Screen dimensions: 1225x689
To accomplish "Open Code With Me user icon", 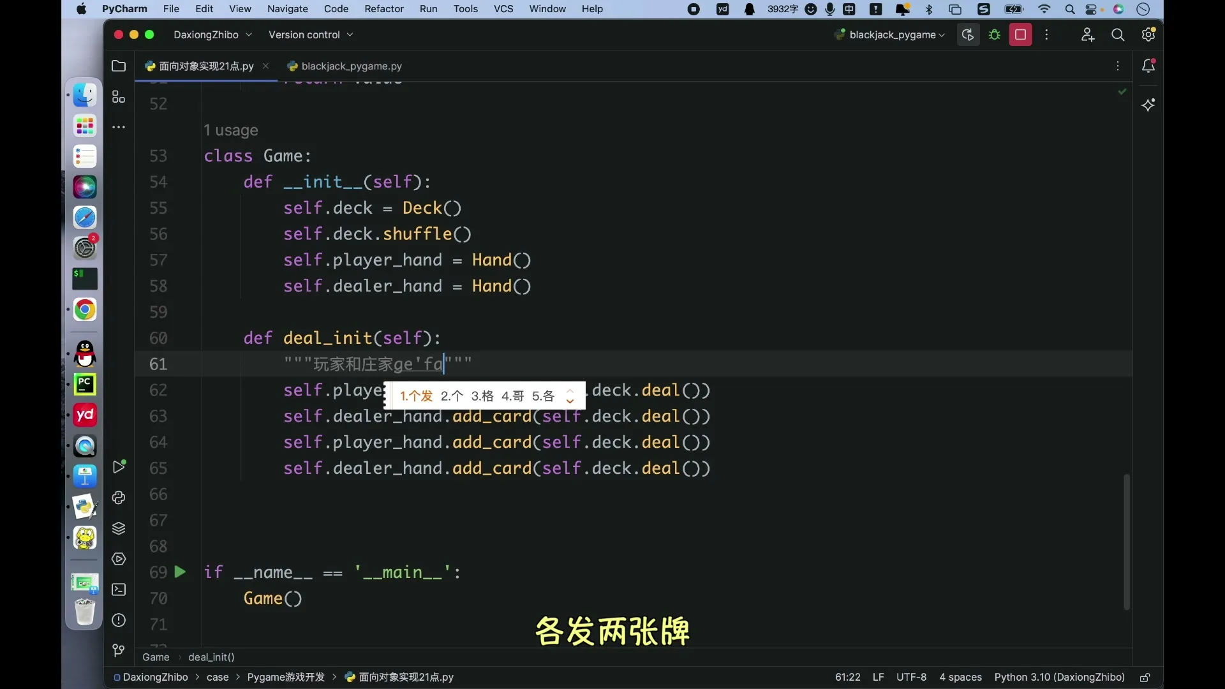I will click(x=1088, y=35).
